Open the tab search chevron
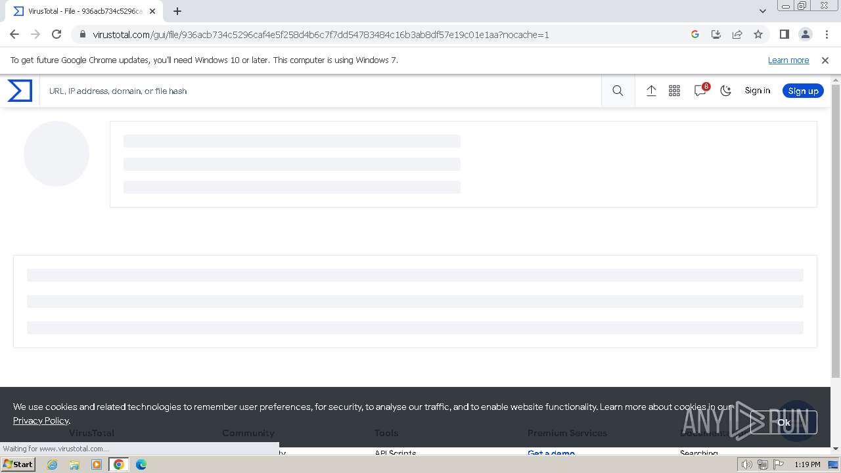The height and width of the screenshot is (473, 841). coord(762,11)
